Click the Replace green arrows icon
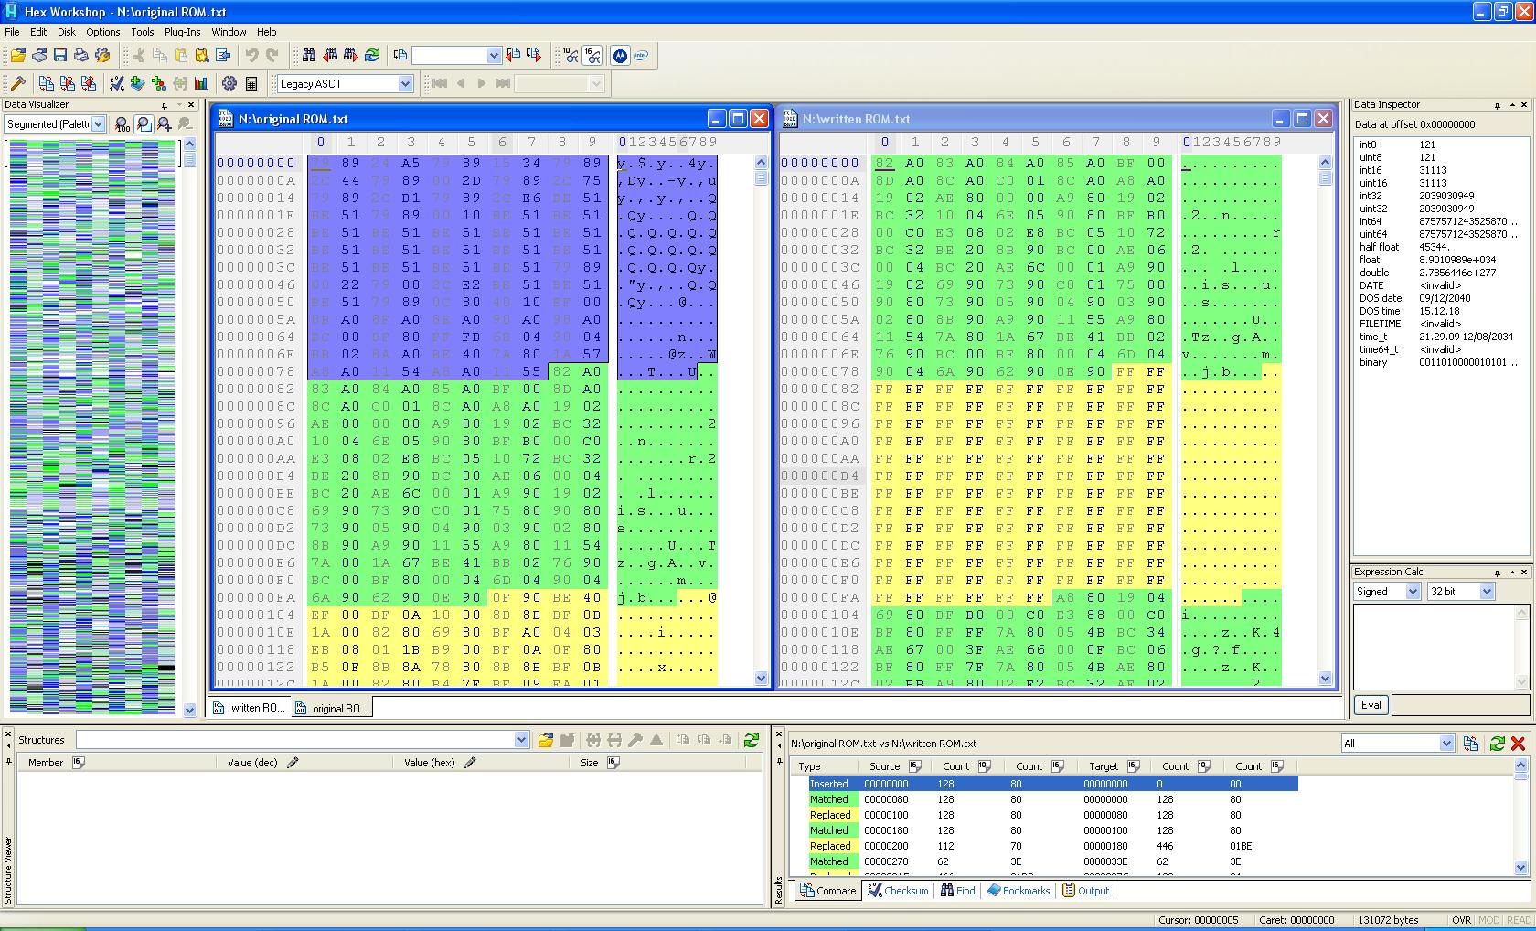Viewport: 1536px width, 931px height. point(372,56)
